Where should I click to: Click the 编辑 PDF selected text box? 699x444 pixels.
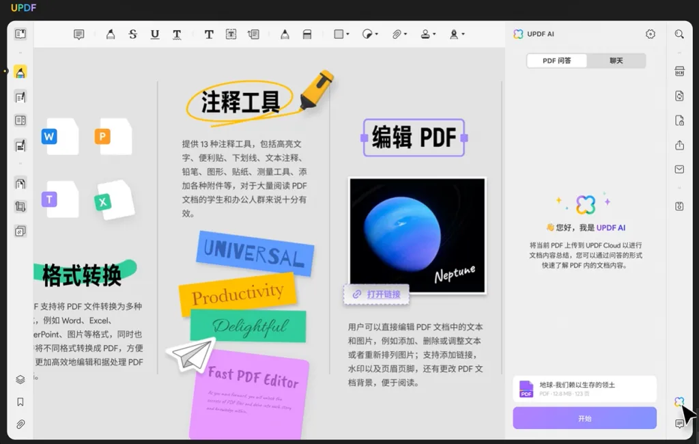(x=414, y=137)
